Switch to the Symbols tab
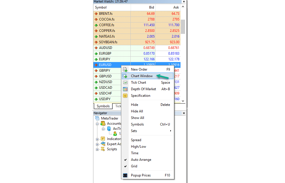 103,106
